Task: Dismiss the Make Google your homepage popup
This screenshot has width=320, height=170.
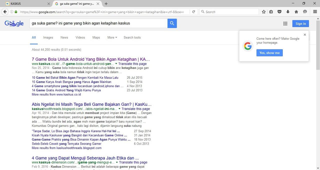Action: [305, 35]
